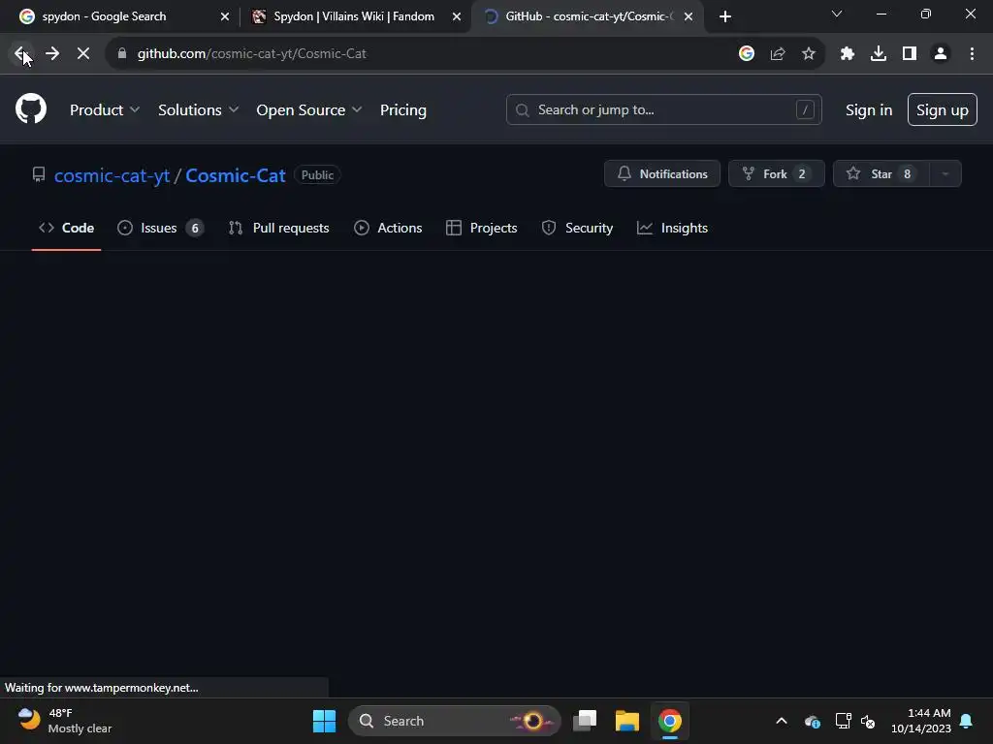Open the Projects tab
The width and height of the screenshot is (993, 744).
[481, 228]
